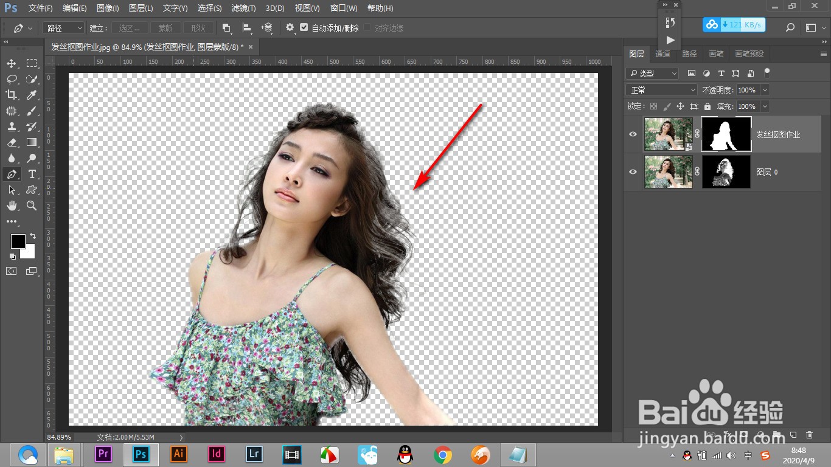Hide the 图层 0 layer
The width and height of the screenshot is (831, 467).
pos(633,172)
